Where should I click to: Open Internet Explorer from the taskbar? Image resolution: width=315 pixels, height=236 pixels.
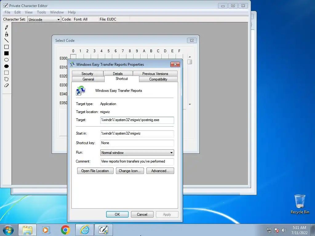click(x=85, y=230)
